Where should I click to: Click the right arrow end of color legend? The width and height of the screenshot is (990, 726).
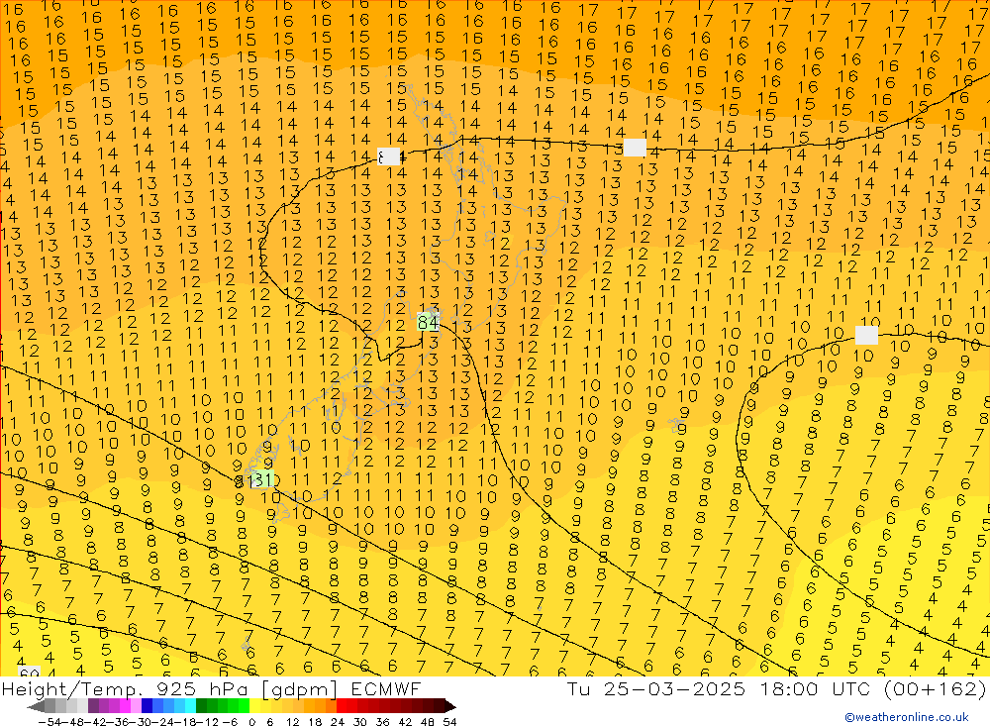450,706
